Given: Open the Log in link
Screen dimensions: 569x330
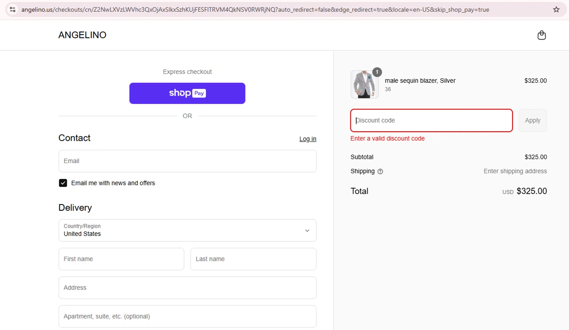Looking at the screenshot, I should (308, 139).
